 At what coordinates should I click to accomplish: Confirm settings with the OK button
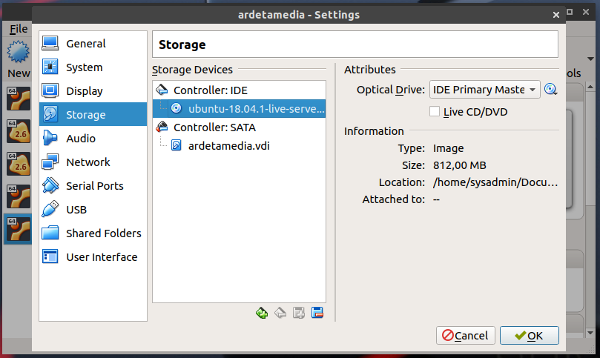[x=529, y=336]
